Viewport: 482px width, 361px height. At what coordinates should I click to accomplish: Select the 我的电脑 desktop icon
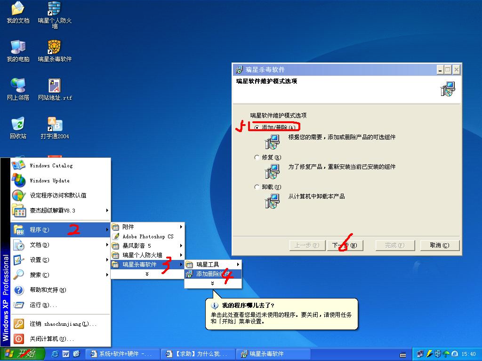coord(18,51)
